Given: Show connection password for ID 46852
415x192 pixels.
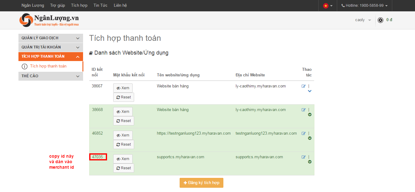Looking at the screenshot, I should click(123, 135).
